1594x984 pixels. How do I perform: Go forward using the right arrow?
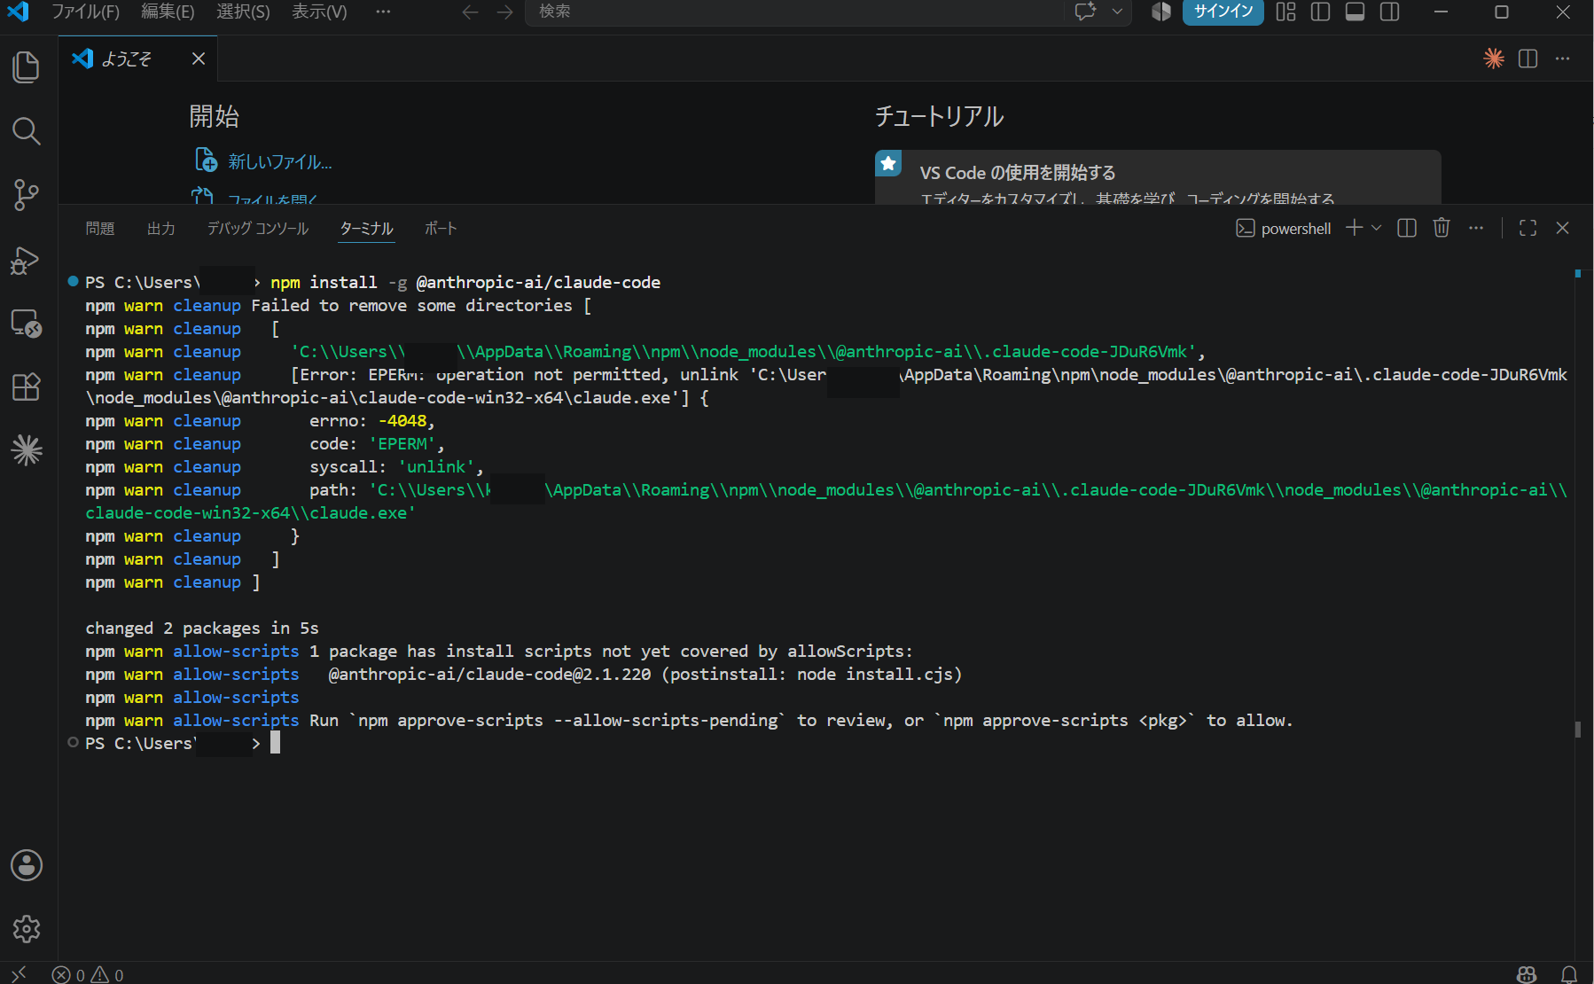click(505, 12)
